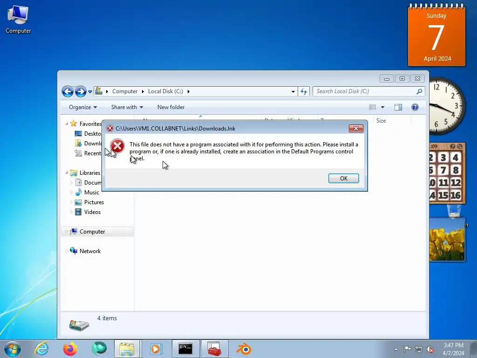This screenshot has width=477, height=358.
Task: Click OK in the error dialog
Action: [x=343, y=179]
